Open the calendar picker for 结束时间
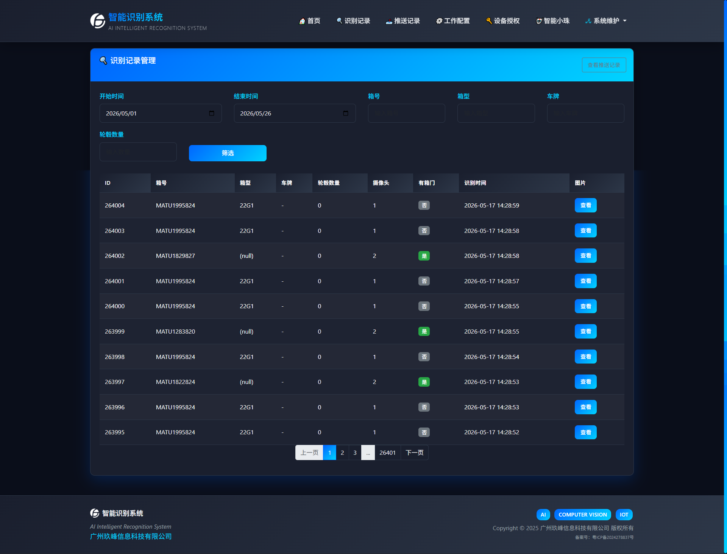The image size is (727, 554). (x=346, y=113)
